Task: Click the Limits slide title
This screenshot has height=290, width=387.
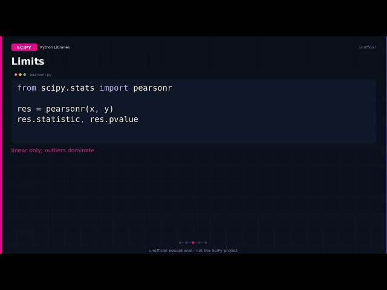Action: point(28,61)
